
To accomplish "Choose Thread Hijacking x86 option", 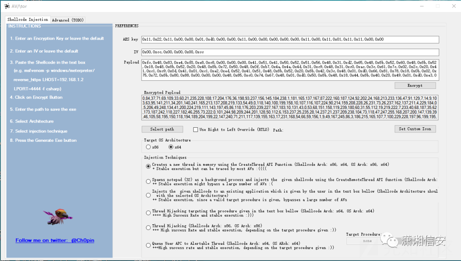I will pyautogui.click(x=148, y=227).
